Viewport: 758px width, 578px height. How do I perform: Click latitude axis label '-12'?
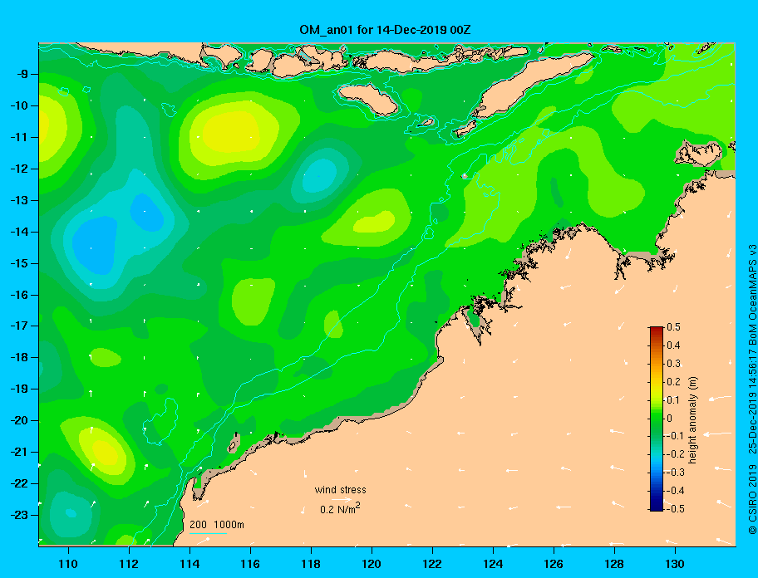pos(19,169)
